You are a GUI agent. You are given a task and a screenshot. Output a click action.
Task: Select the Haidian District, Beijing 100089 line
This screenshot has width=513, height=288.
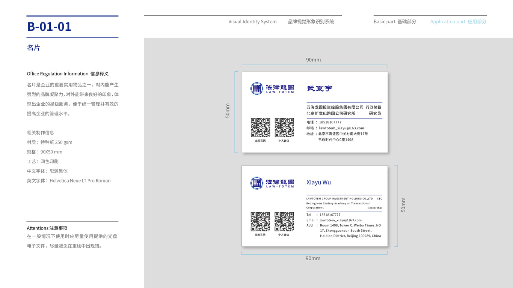tap(350, 236)
